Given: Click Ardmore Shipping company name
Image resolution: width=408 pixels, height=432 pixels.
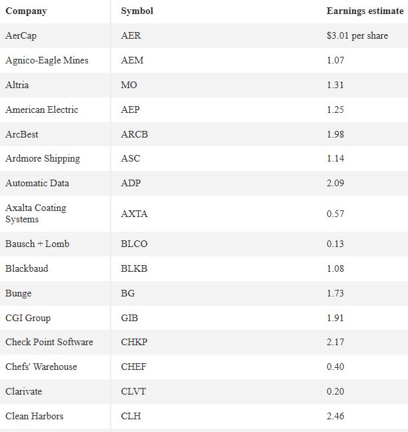Looking at the screenshot, I should coord(43,158).
